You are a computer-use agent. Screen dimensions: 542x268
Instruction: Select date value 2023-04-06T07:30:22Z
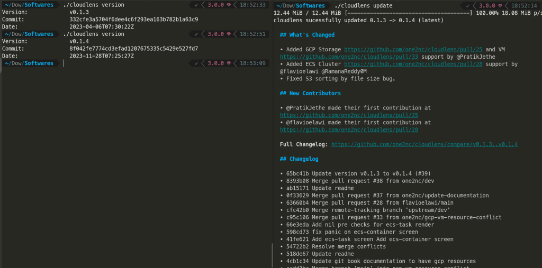click(x=102, y=26)
